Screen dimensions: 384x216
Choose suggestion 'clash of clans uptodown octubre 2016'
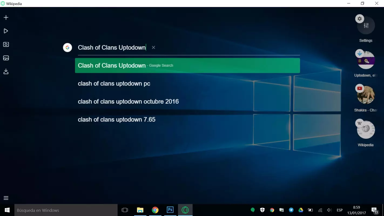pyautogui.click(x=128, y=102)
